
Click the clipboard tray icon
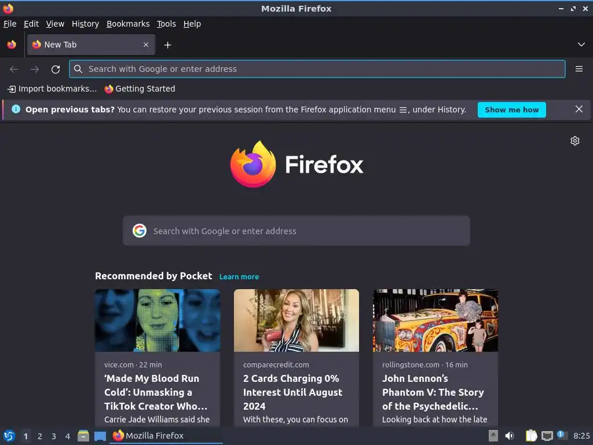pos(531,436)
